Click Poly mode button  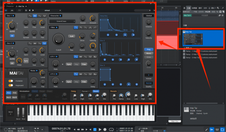tap(149, 49)
